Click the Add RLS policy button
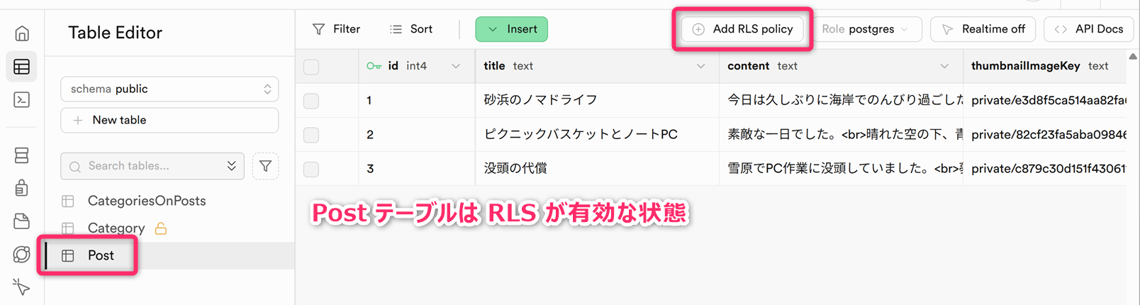The image size is (1140, 305). click(742, 29)
